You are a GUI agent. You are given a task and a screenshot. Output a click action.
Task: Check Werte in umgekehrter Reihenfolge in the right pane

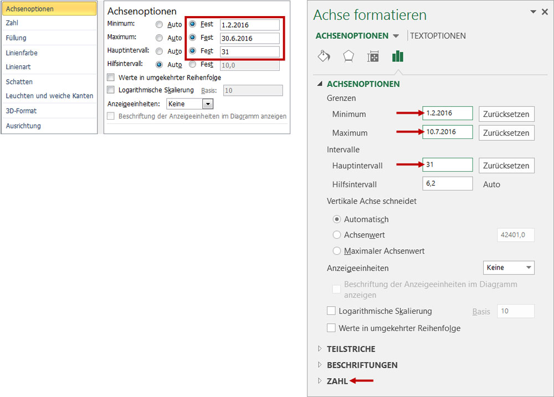(x=331, y=328)
